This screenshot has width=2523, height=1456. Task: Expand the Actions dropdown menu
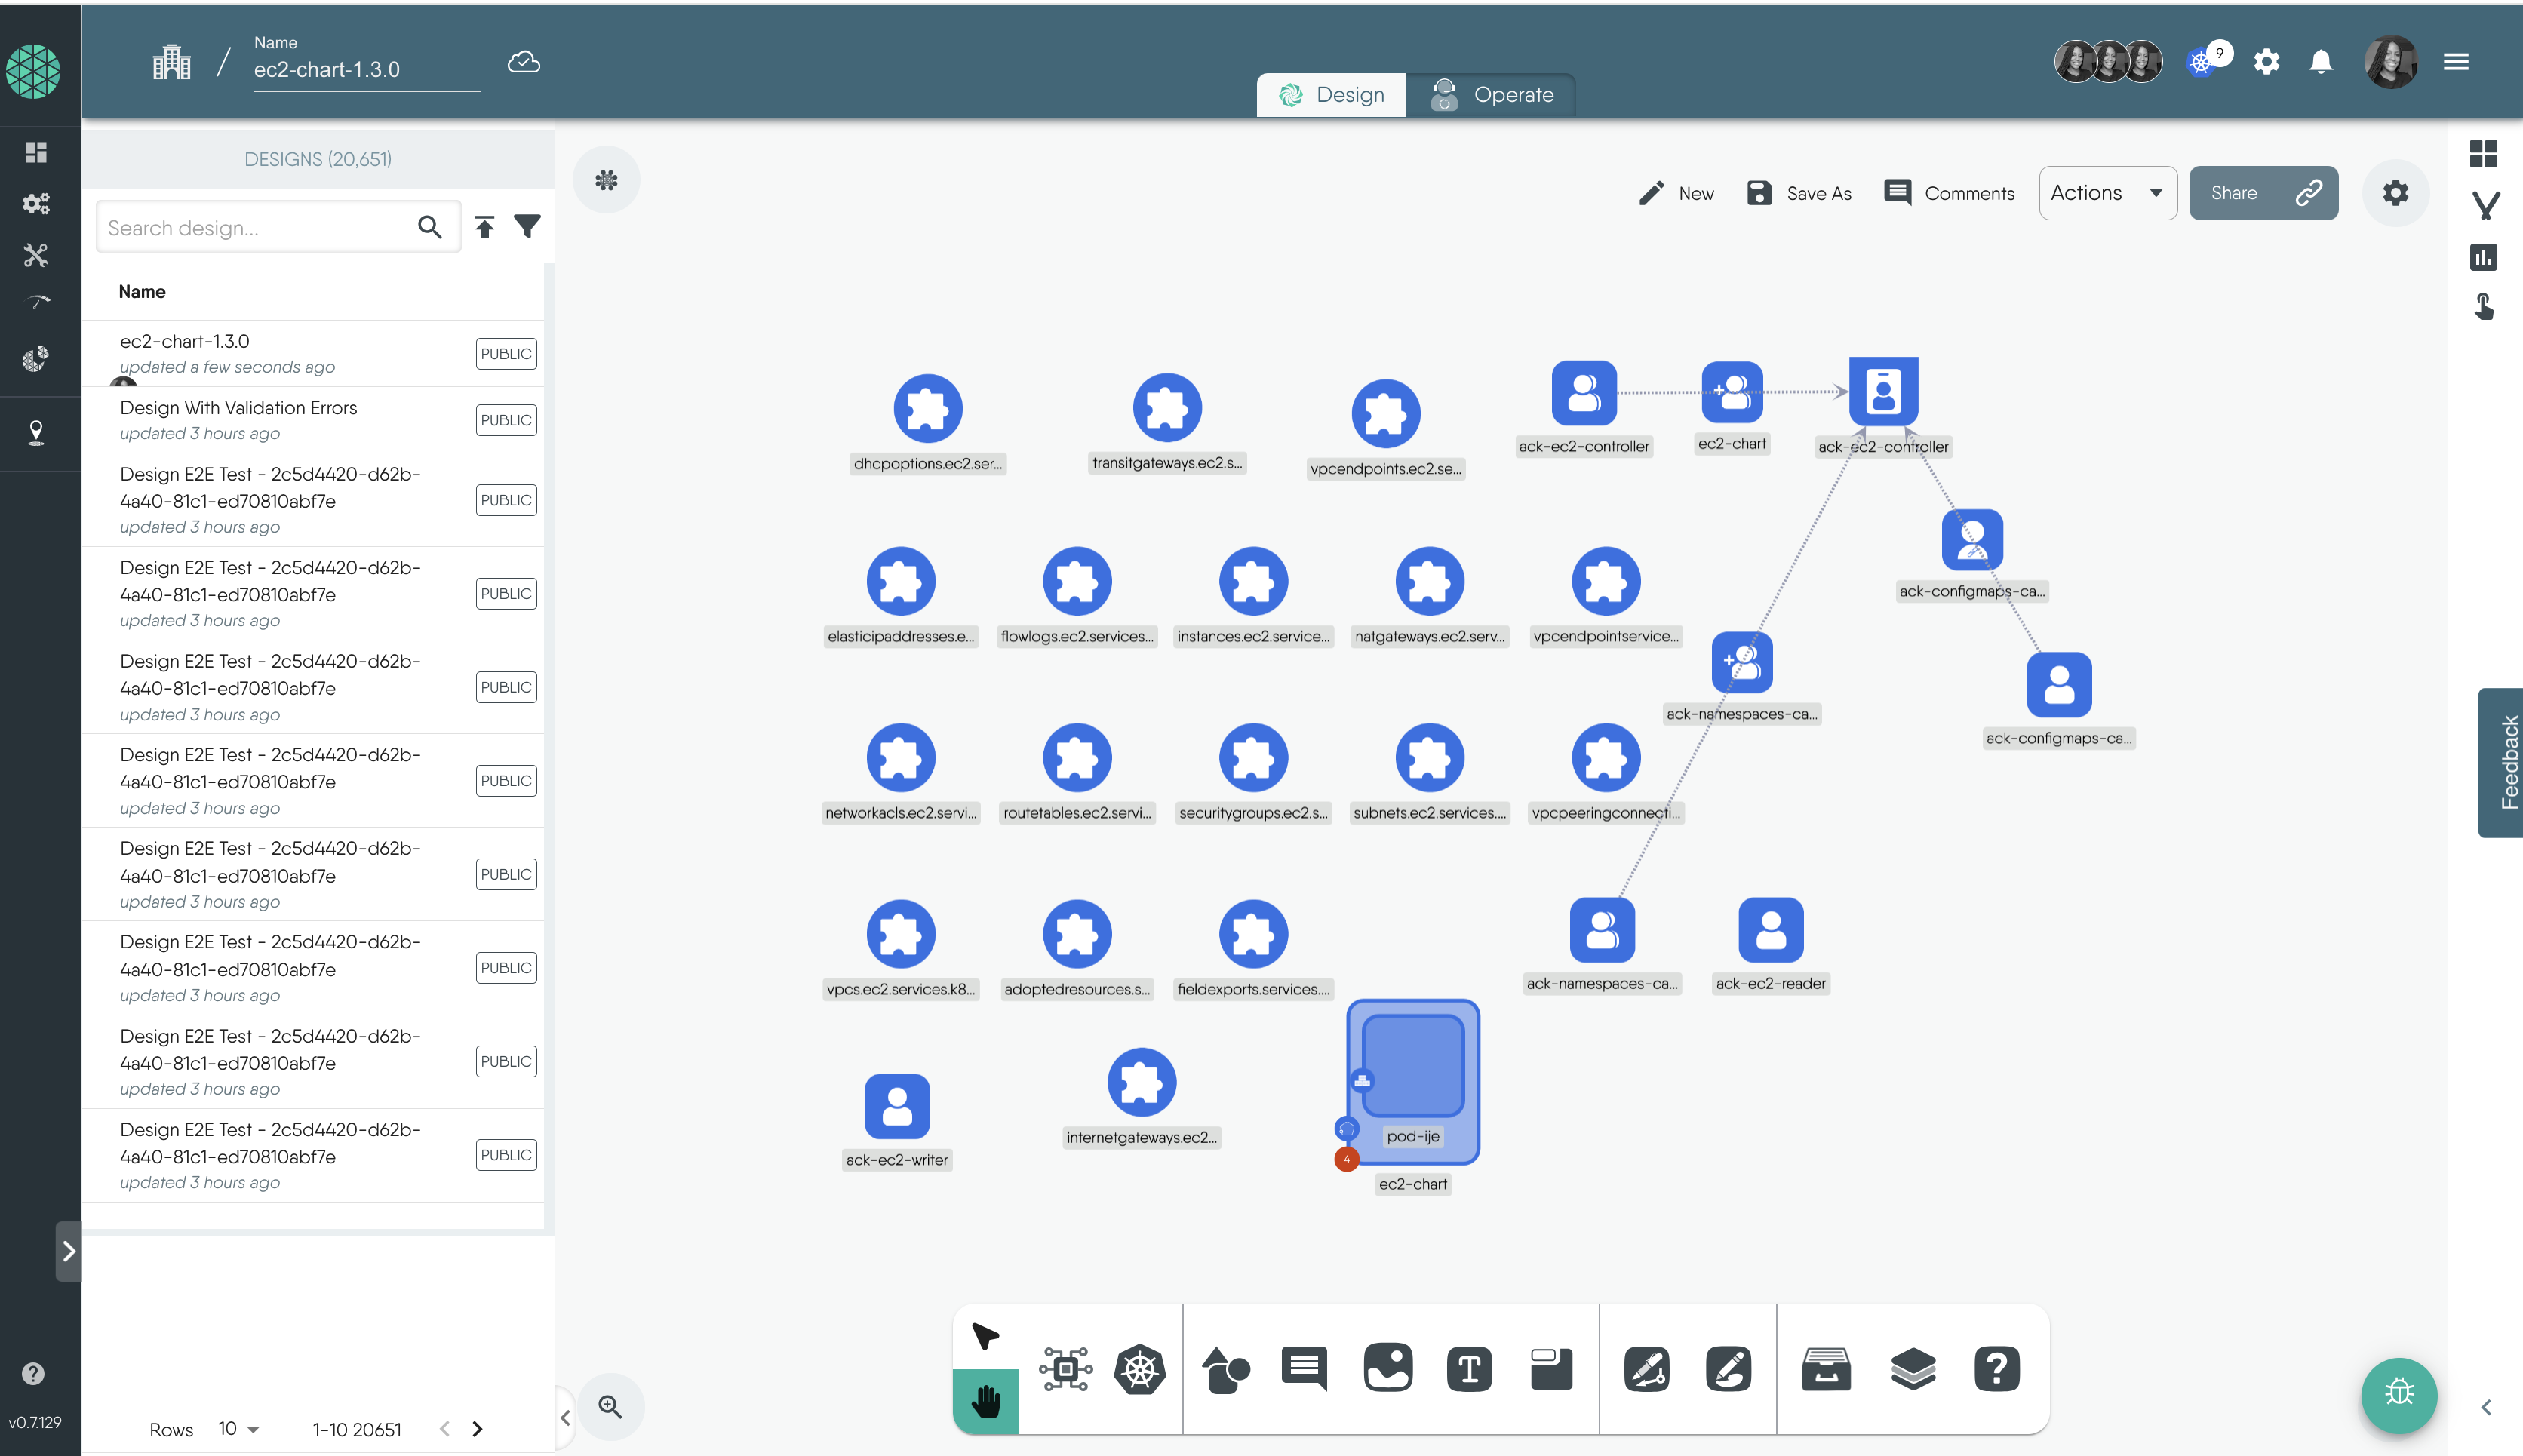(2156, 192)
